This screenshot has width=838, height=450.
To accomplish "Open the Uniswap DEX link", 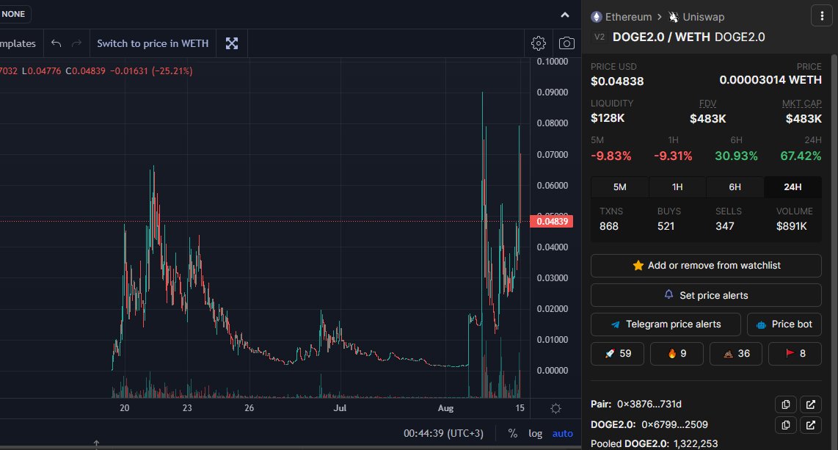I will 703,17.
